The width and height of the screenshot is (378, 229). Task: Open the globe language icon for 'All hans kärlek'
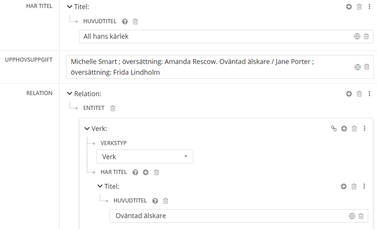tap(357, 36)
